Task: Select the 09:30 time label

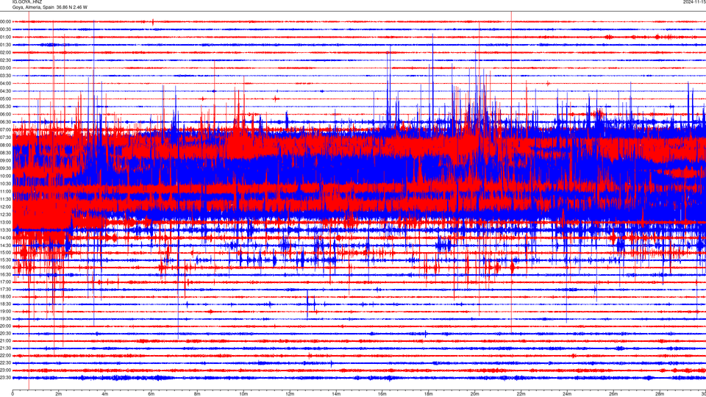Action: (x=5, y=168)
